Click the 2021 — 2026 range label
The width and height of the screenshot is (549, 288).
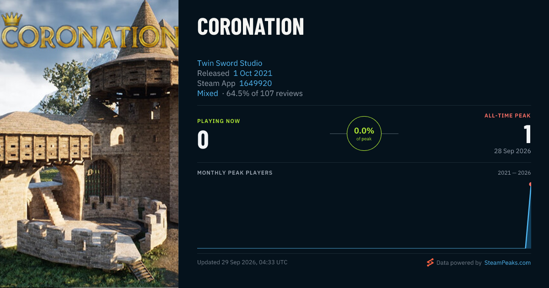click(514, 173)
